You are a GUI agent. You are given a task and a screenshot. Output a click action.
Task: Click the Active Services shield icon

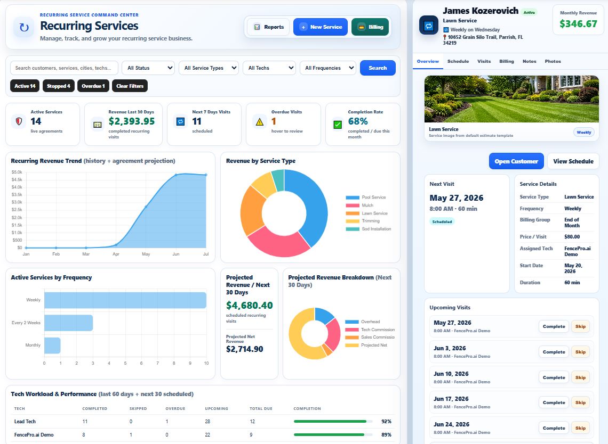click(x=19, y=121)
